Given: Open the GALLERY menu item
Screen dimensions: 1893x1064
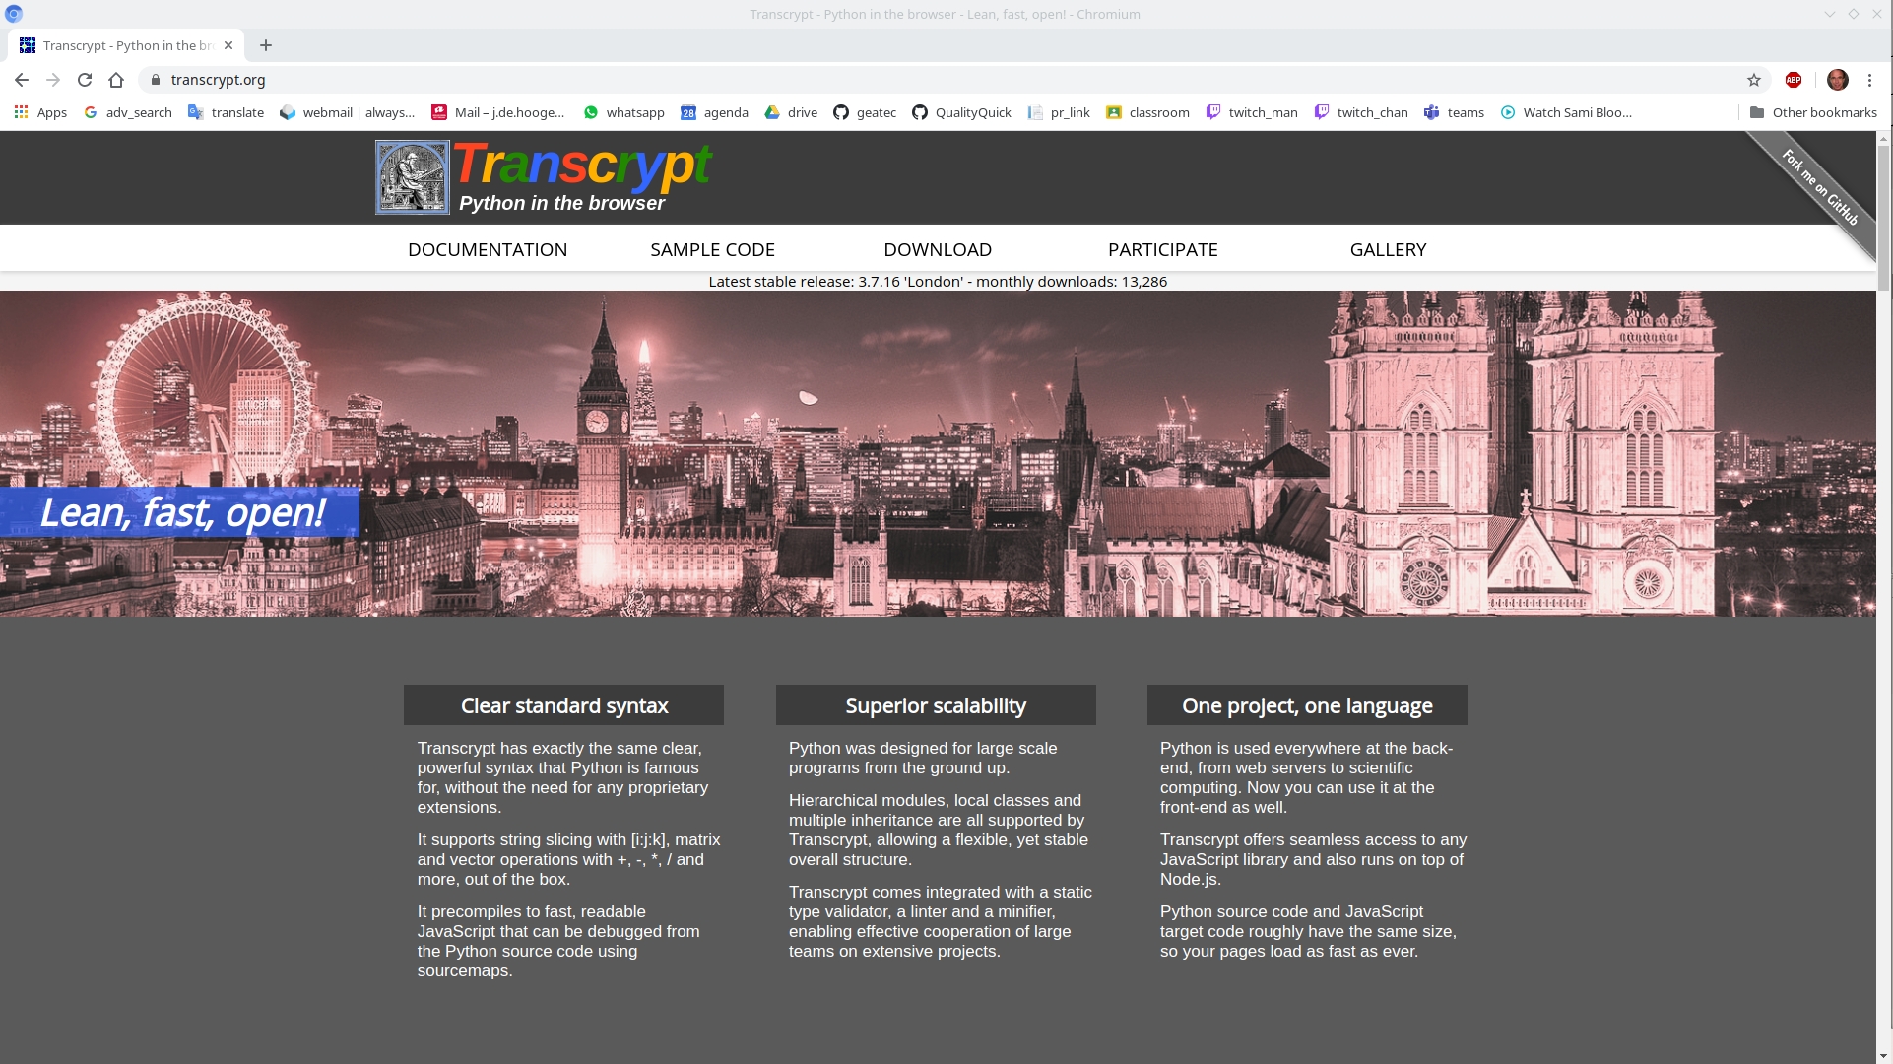Looking at the screenshot, I should (1388, 249).
